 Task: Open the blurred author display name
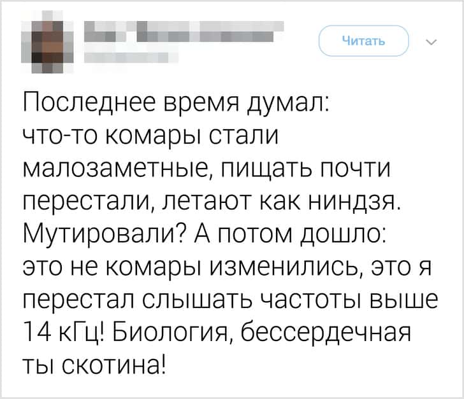click(184, 31)
